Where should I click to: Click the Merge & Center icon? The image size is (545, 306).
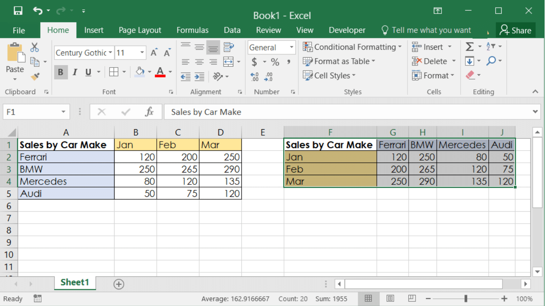click(229, 62)
